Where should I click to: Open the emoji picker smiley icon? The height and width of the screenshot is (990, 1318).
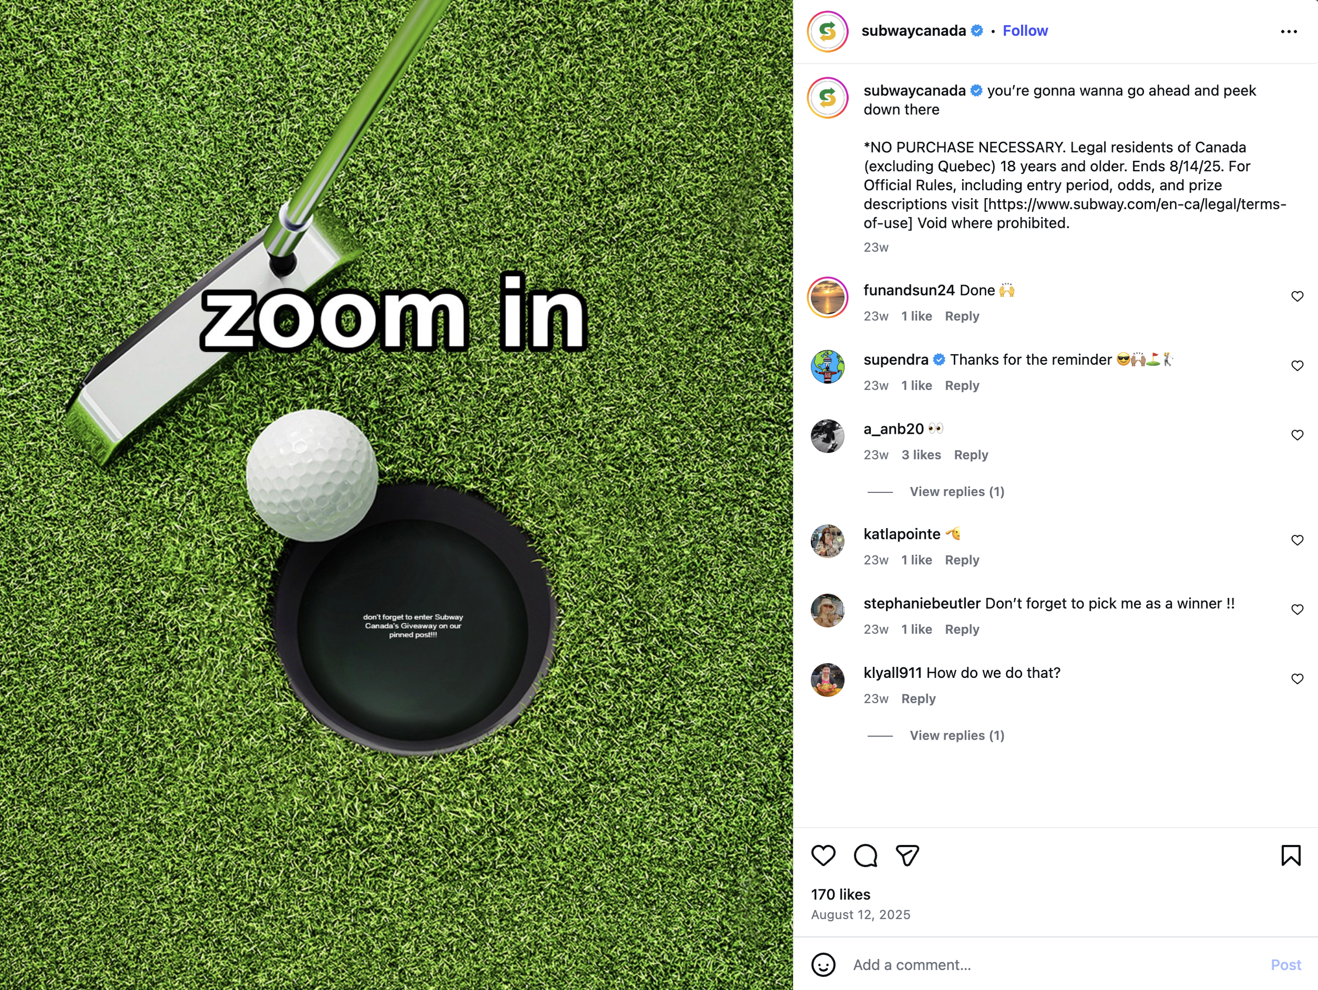point(823,964)
